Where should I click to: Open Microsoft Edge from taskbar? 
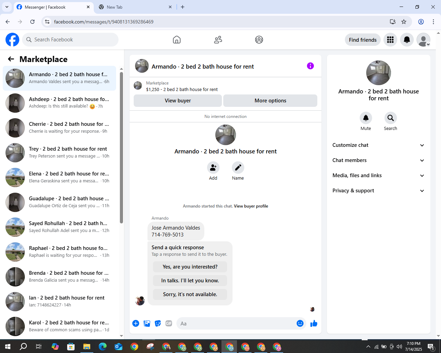102,346
